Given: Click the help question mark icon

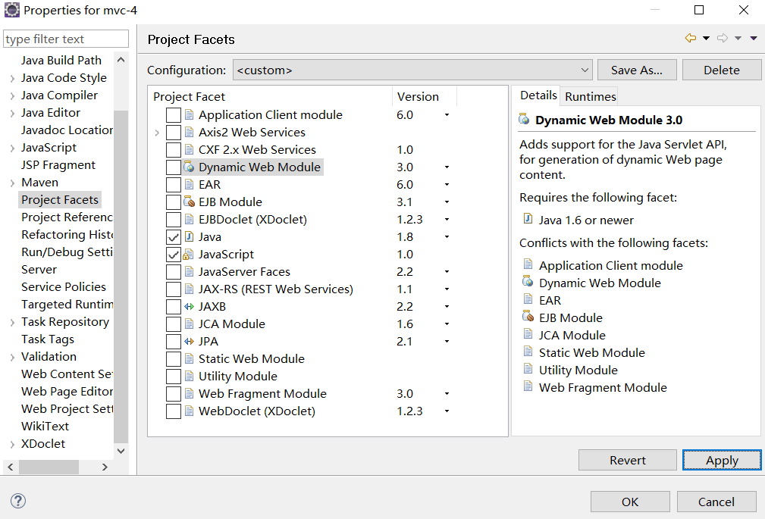Looking at the screenshot, I should coord(18,501).
